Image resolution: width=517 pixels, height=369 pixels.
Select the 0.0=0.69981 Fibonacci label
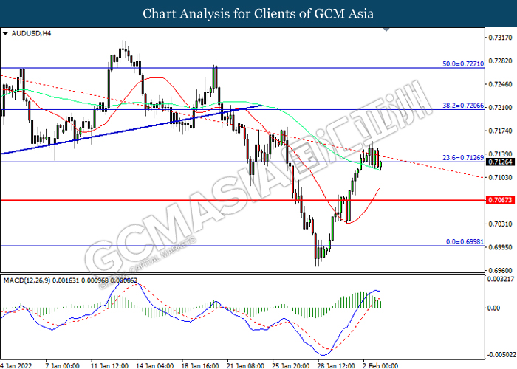point(465,242)
